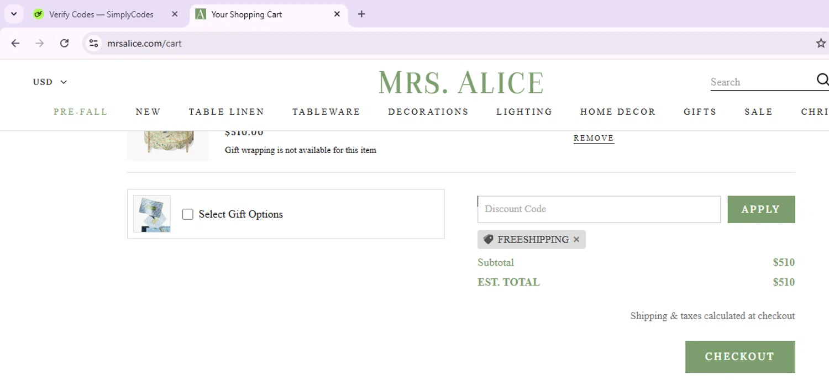The height and width of the screenshot is (391, 829).
Task: Click the APPLY discount button
Action: [x=761, y=209]
